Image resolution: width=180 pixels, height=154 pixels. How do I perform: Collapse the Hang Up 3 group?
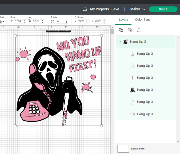click(x=120, y=42)
